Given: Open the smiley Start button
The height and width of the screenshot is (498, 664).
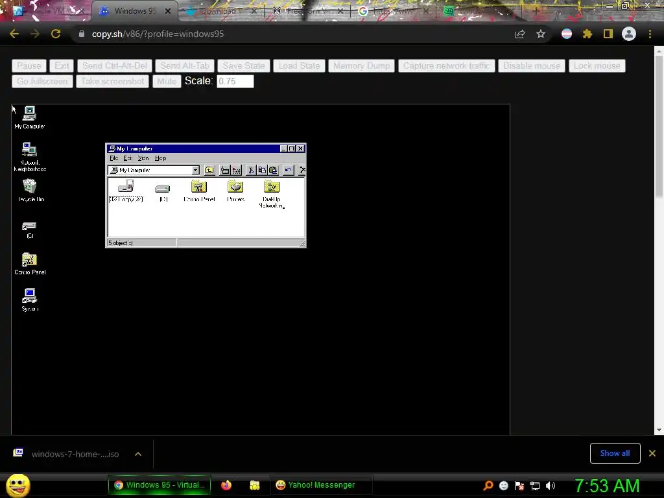Looking at the screenshot, I should [x=18, y=485].
